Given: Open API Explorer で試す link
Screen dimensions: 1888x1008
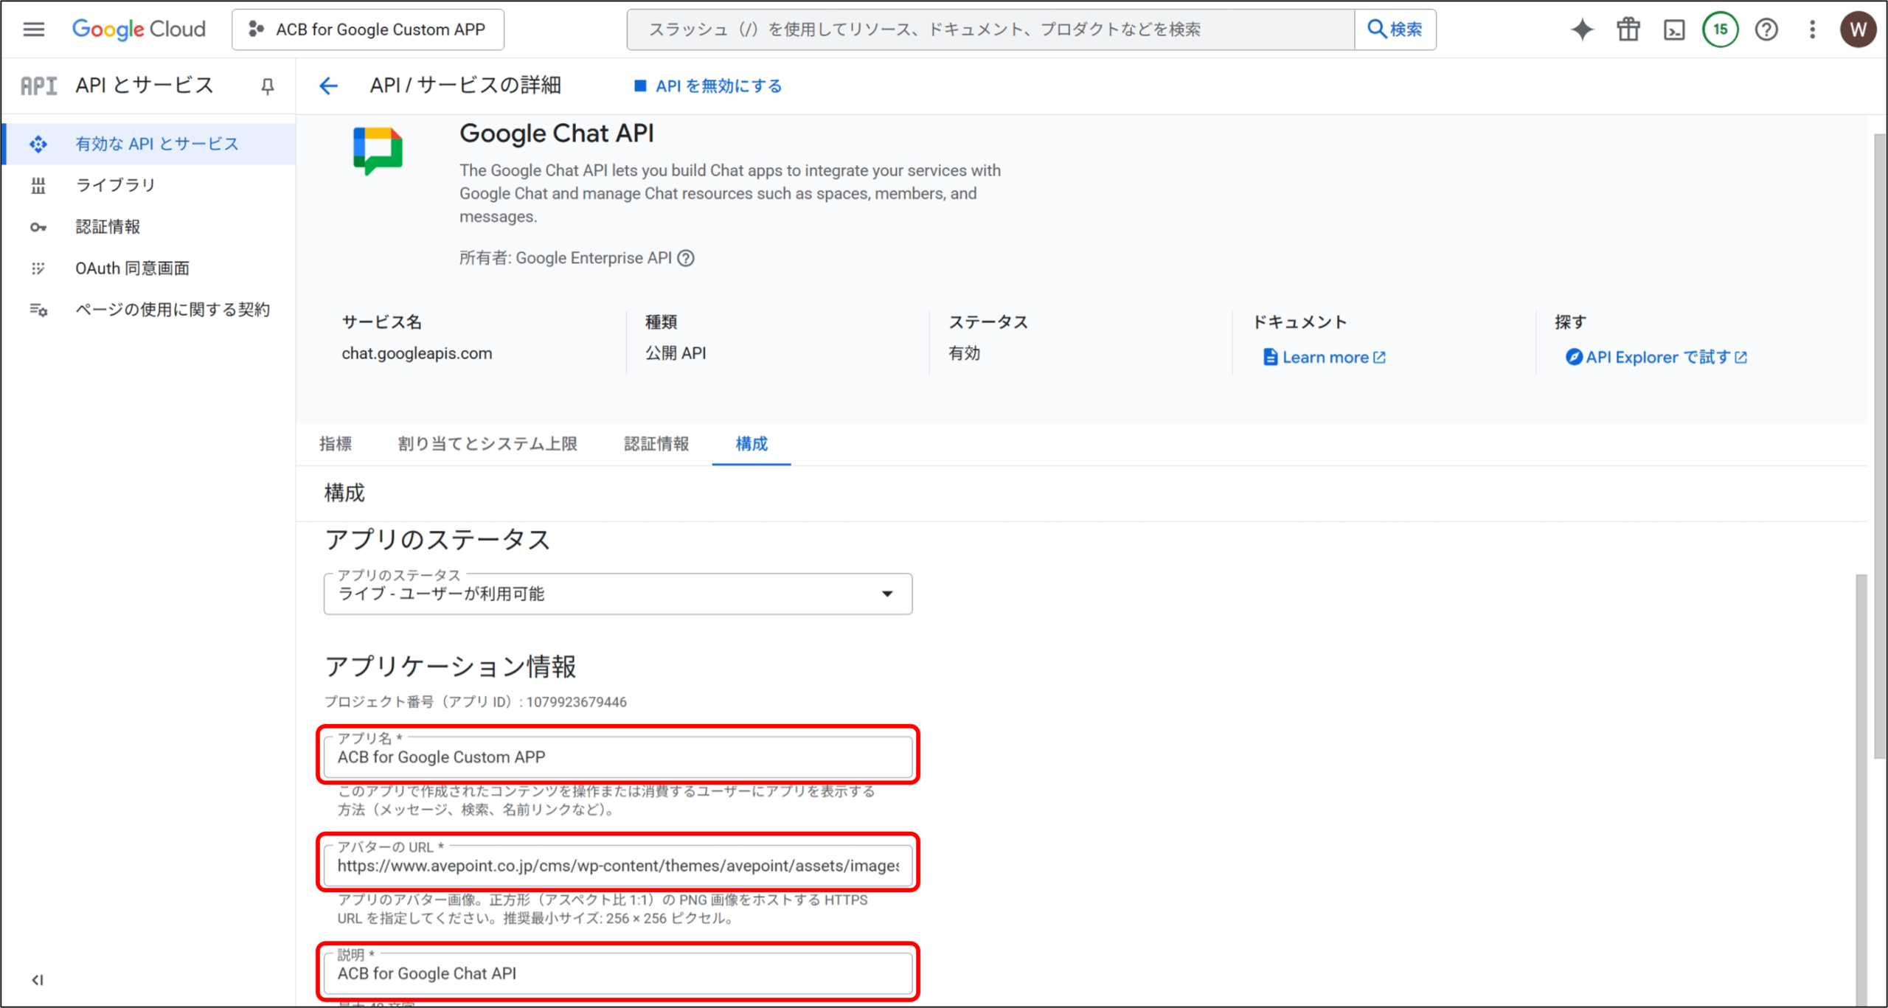Looking at the screenshot, I should [1656, 357].
